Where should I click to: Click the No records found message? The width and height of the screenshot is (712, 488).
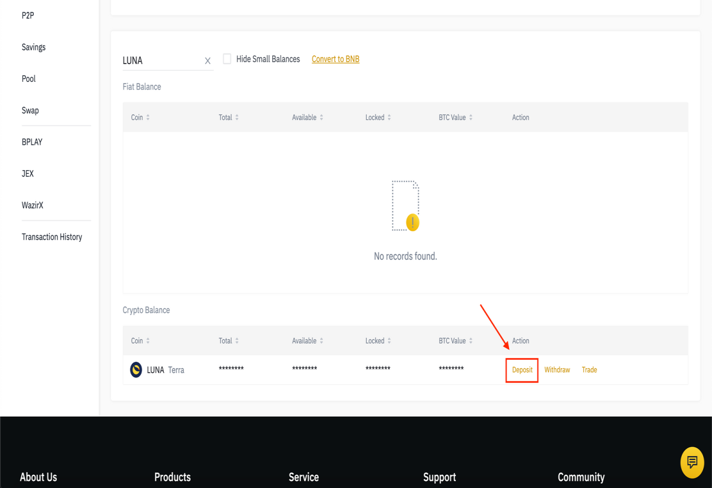point(405,256)
